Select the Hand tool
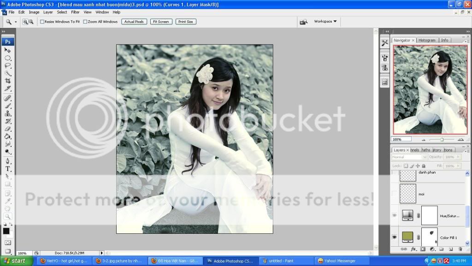472x266 pixels. coord(7,208)
